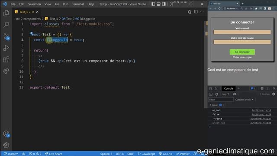Open Live Share view in activity bar
Image resolution: width=277 pixels, height=156 pixels.
[6, 71]
